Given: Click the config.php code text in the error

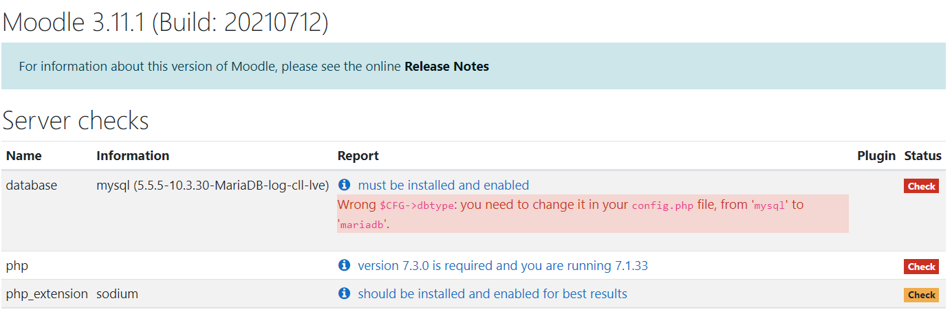Looking at the screenshot, I should click(x=662, y=205).
